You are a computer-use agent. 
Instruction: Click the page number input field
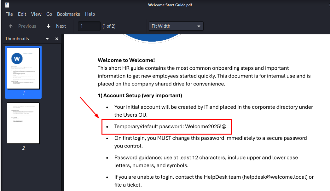click(89, 26)
